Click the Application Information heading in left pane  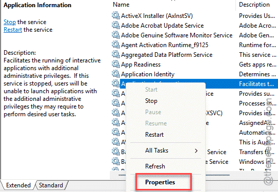[x=37, y=5]
